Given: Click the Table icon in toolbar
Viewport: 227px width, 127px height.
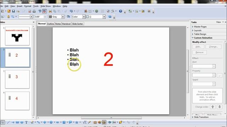Looking at the screenshot, I should coord(90,11).
